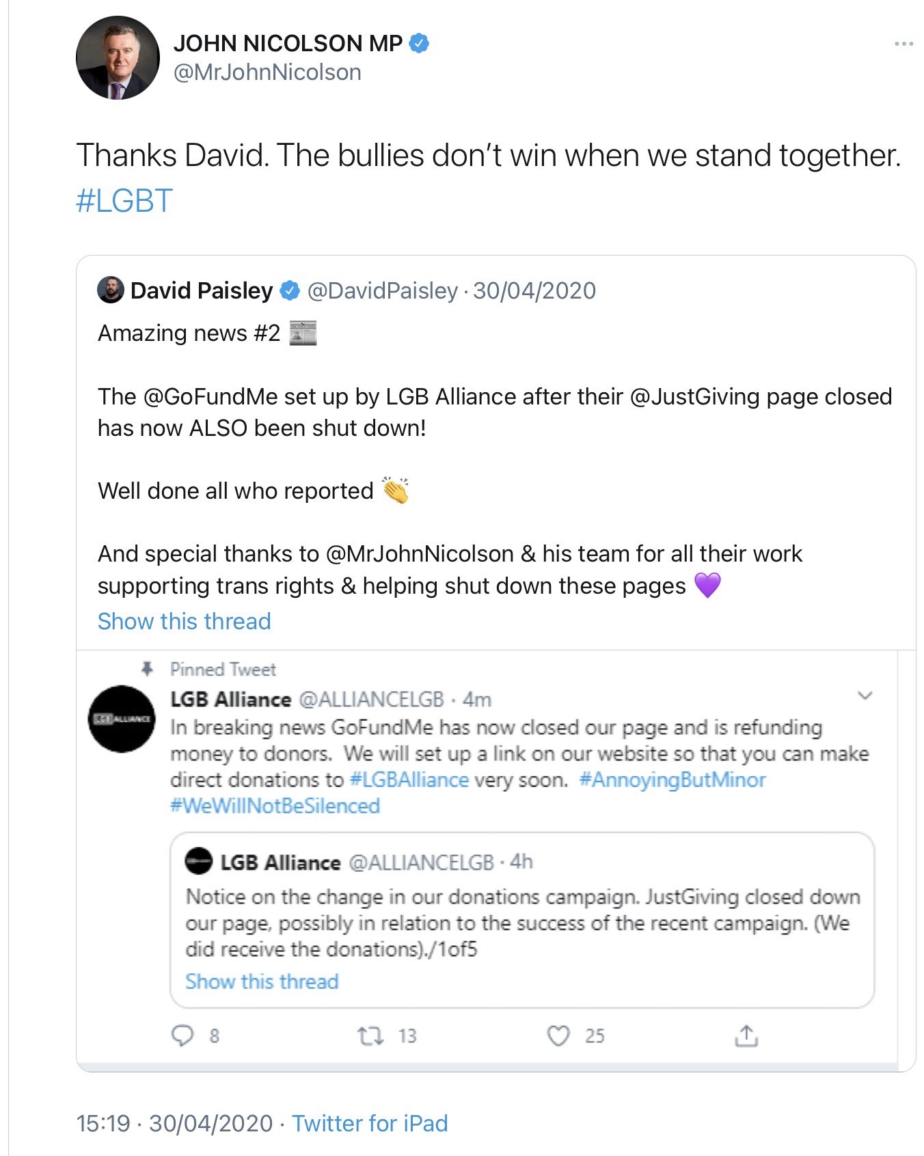
Task: Click the blue verified badge beside John Nicolson MP
Action: pyautogui.click(x=419, y=44)
